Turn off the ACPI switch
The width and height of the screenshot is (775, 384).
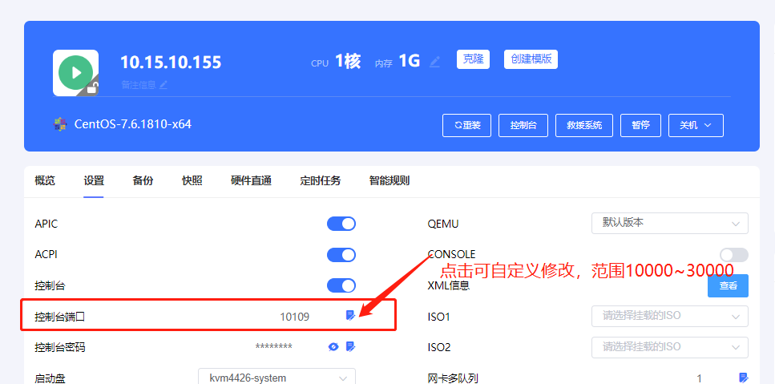tap(341, 255)
